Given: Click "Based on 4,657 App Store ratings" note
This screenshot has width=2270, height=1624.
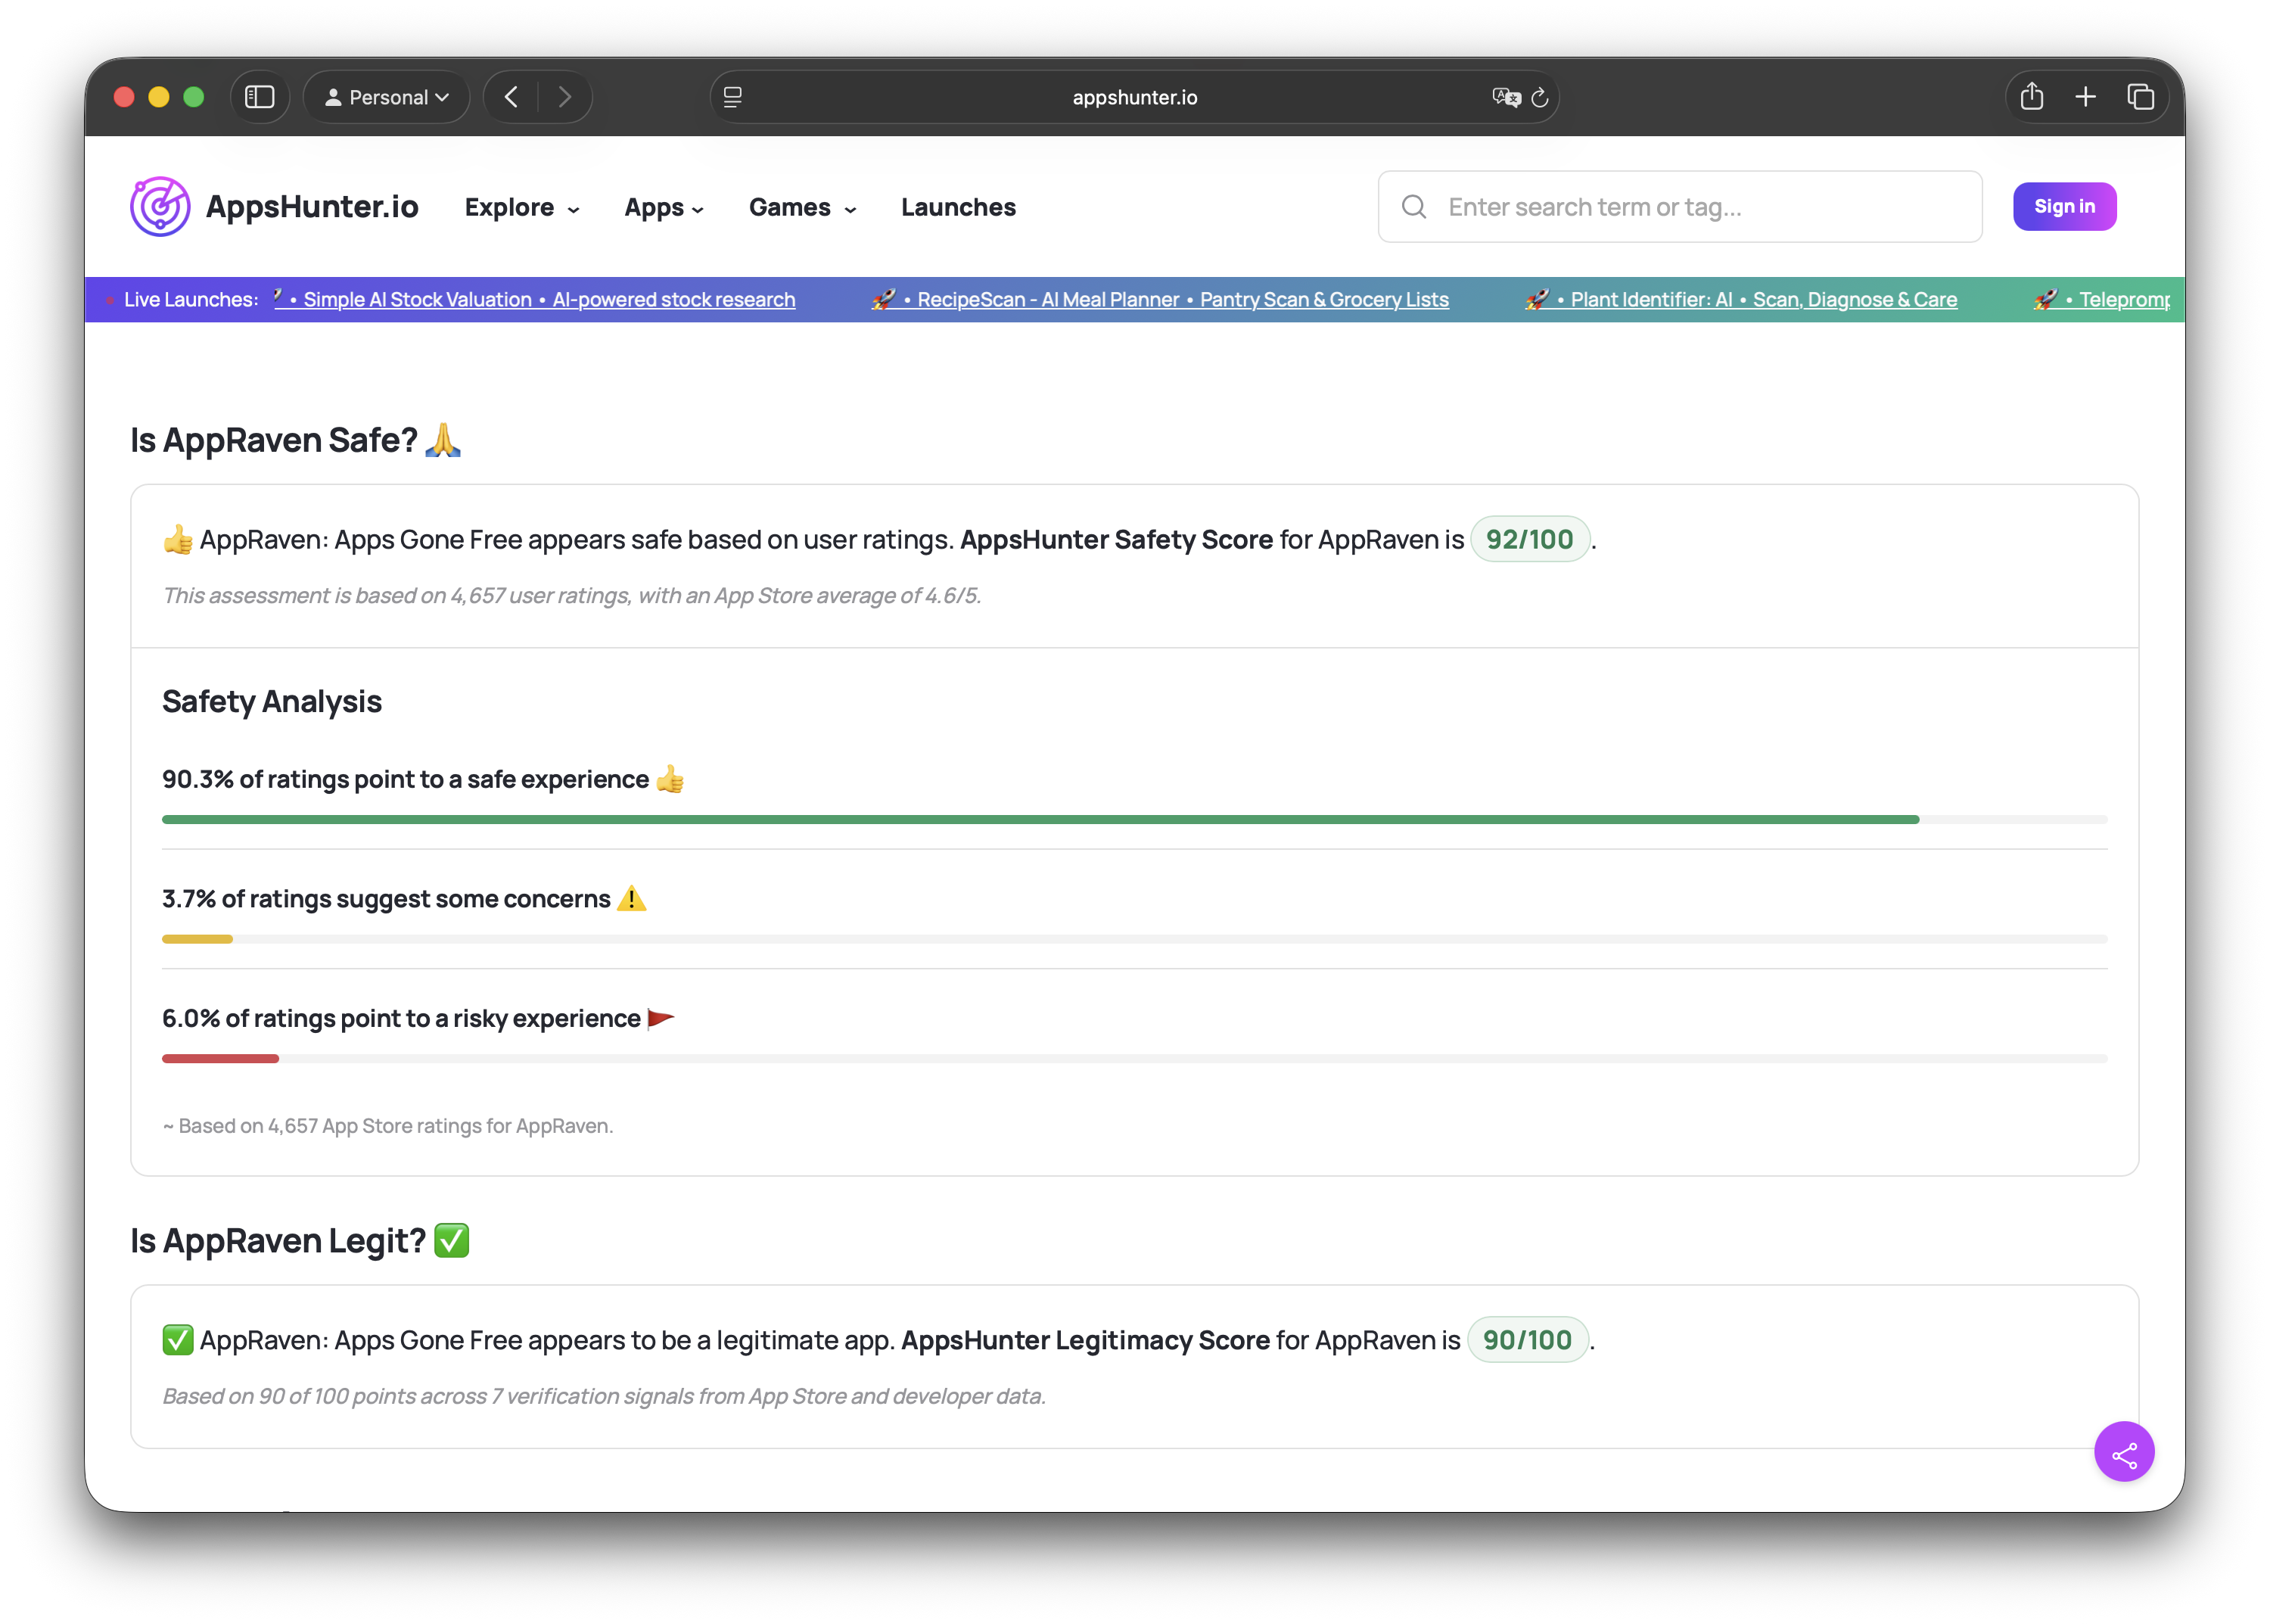Looking at the screenshot, I should point(388,1126).
